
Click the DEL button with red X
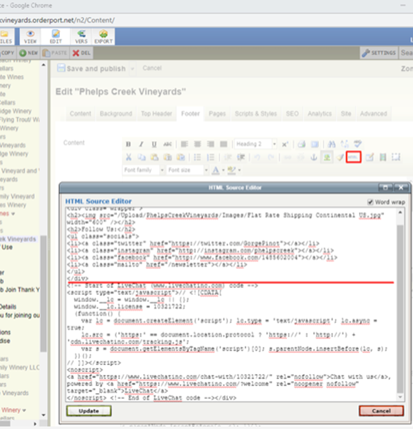point(82,53)
